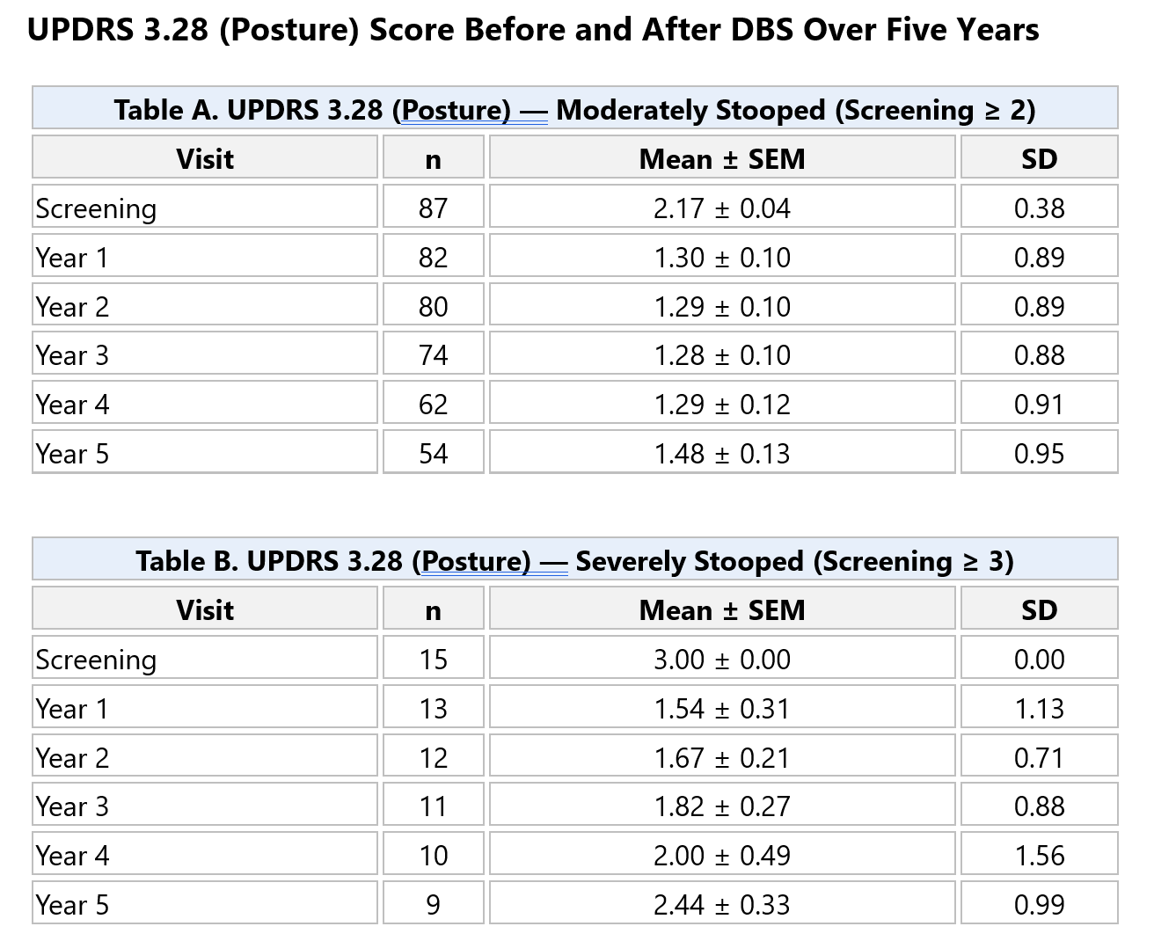Click the SD column header in Table A
This screenshot has height=941, width=1154.
coord(1039,158)
